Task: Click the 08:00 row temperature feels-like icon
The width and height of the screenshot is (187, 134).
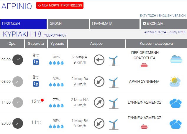Action: pos(36,84)
